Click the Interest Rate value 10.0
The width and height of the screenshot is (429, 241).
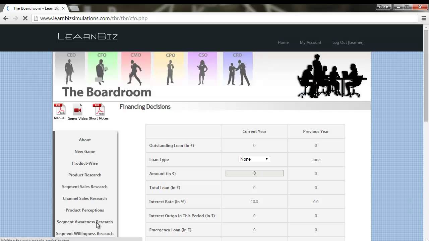pos(254,202)
